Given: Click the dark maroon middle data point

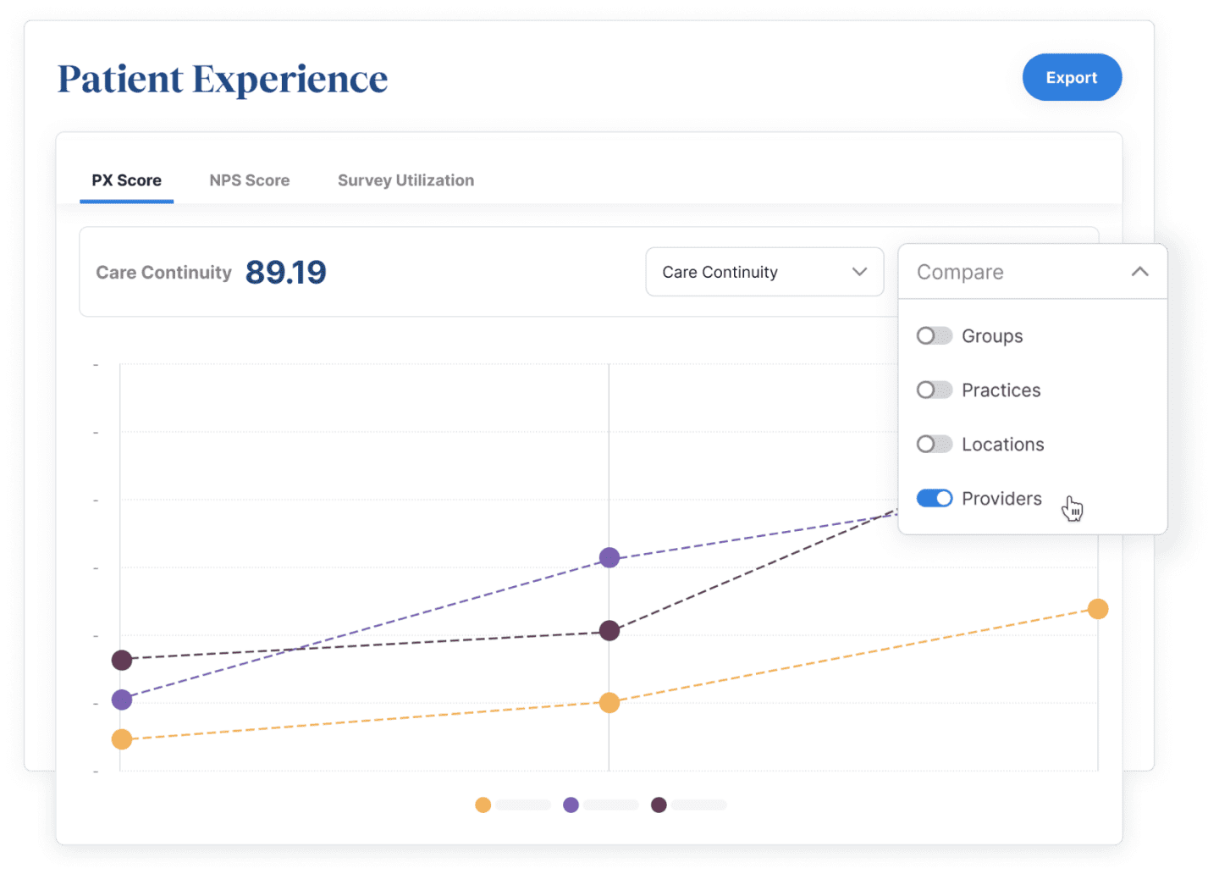Looking at the screenshot, I should tap(609, 631).
